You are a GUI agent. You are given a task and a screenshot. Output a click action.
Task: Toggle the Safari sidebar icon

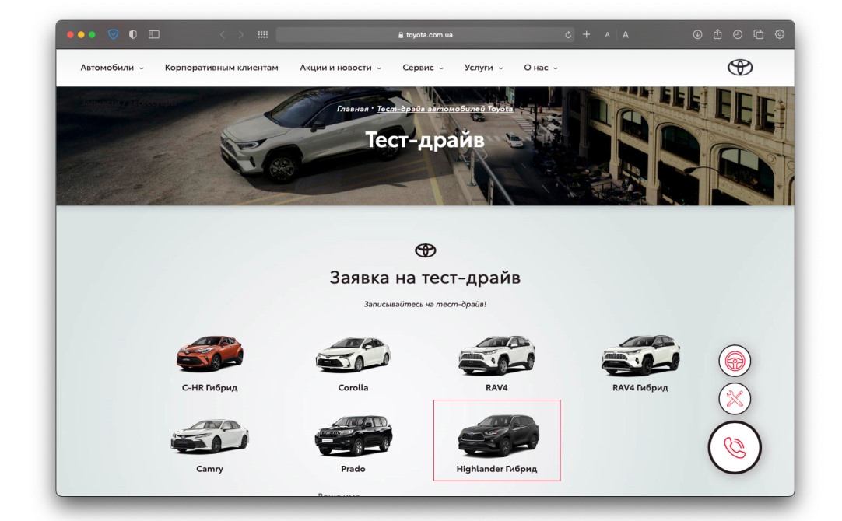pos(154,34)
